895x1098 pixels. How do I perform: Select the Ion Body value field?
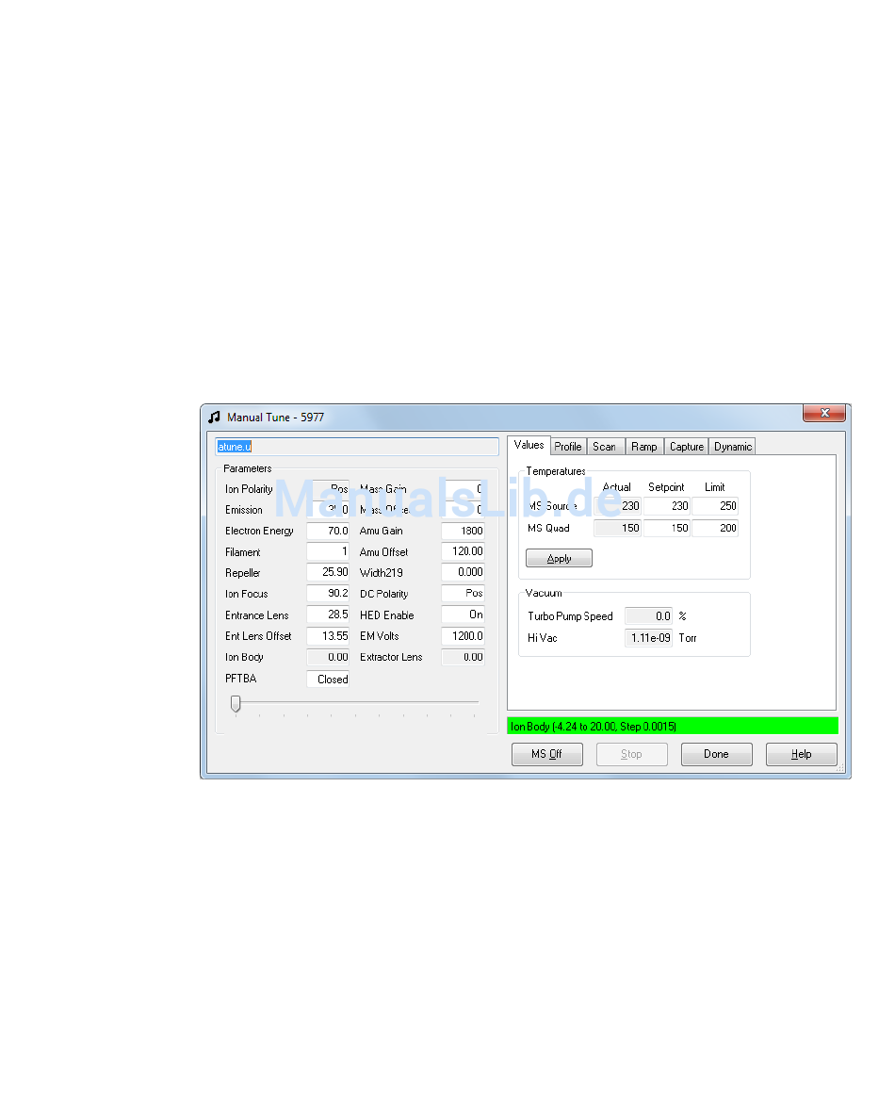328,657
